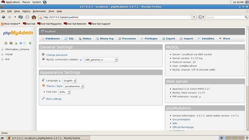
Task: Open the Official Homepage link
Action: pyautogui.click(x=183, y=127)
